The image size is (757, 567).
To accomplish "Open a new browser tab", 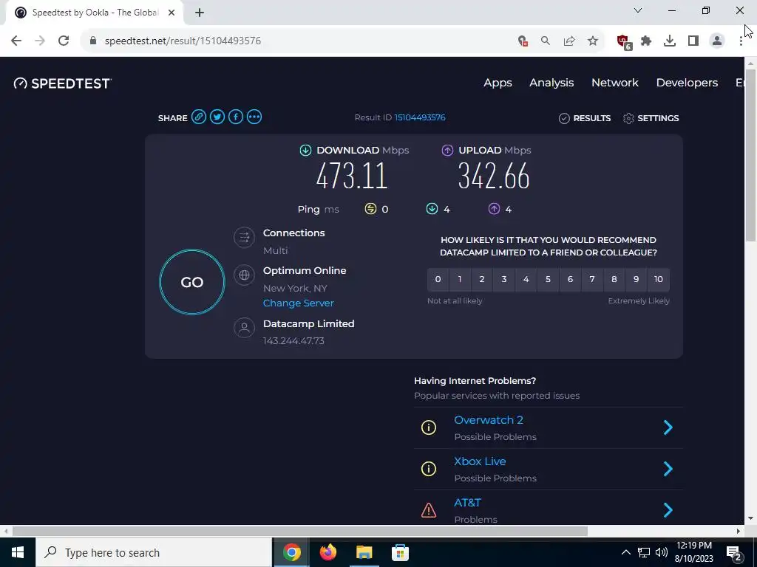I will (200, 13).
